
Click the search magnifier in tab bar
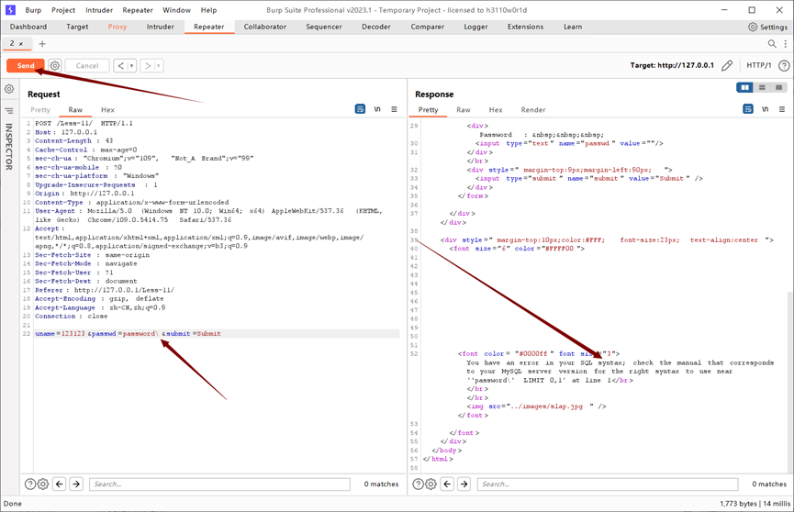[x=772, y=43]
